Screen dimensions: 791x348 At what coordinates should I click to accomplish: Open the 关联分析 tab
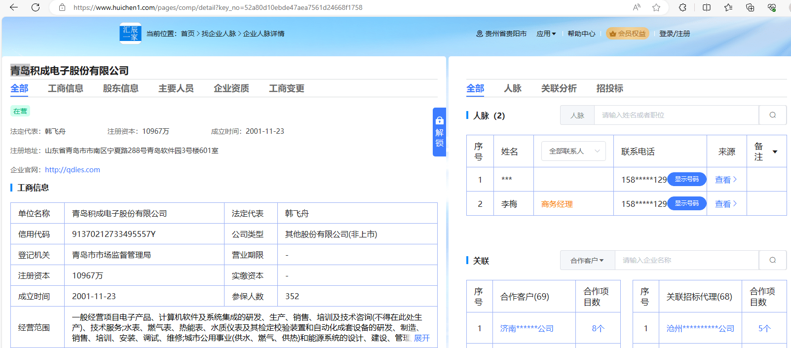[559, 88]
